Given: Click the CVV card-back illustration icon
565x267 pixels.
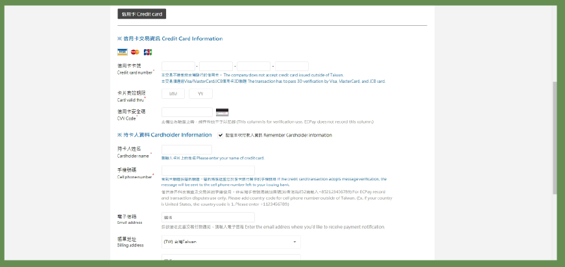Looking at the screenshot, I should coord(222,112).
